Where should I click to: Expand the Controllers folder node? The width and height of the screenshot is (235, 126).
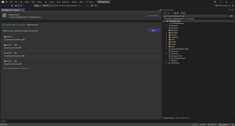(167, 37)
